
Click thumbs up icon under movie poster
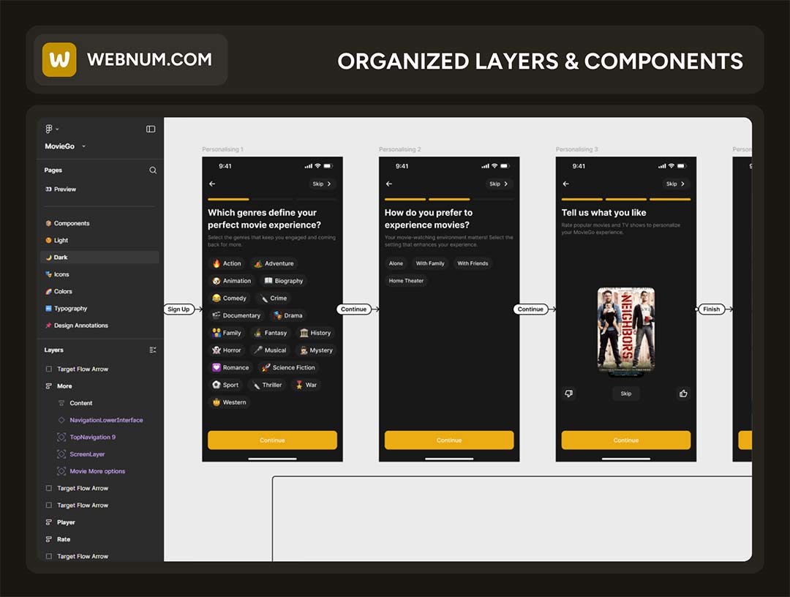click(683, 394)
